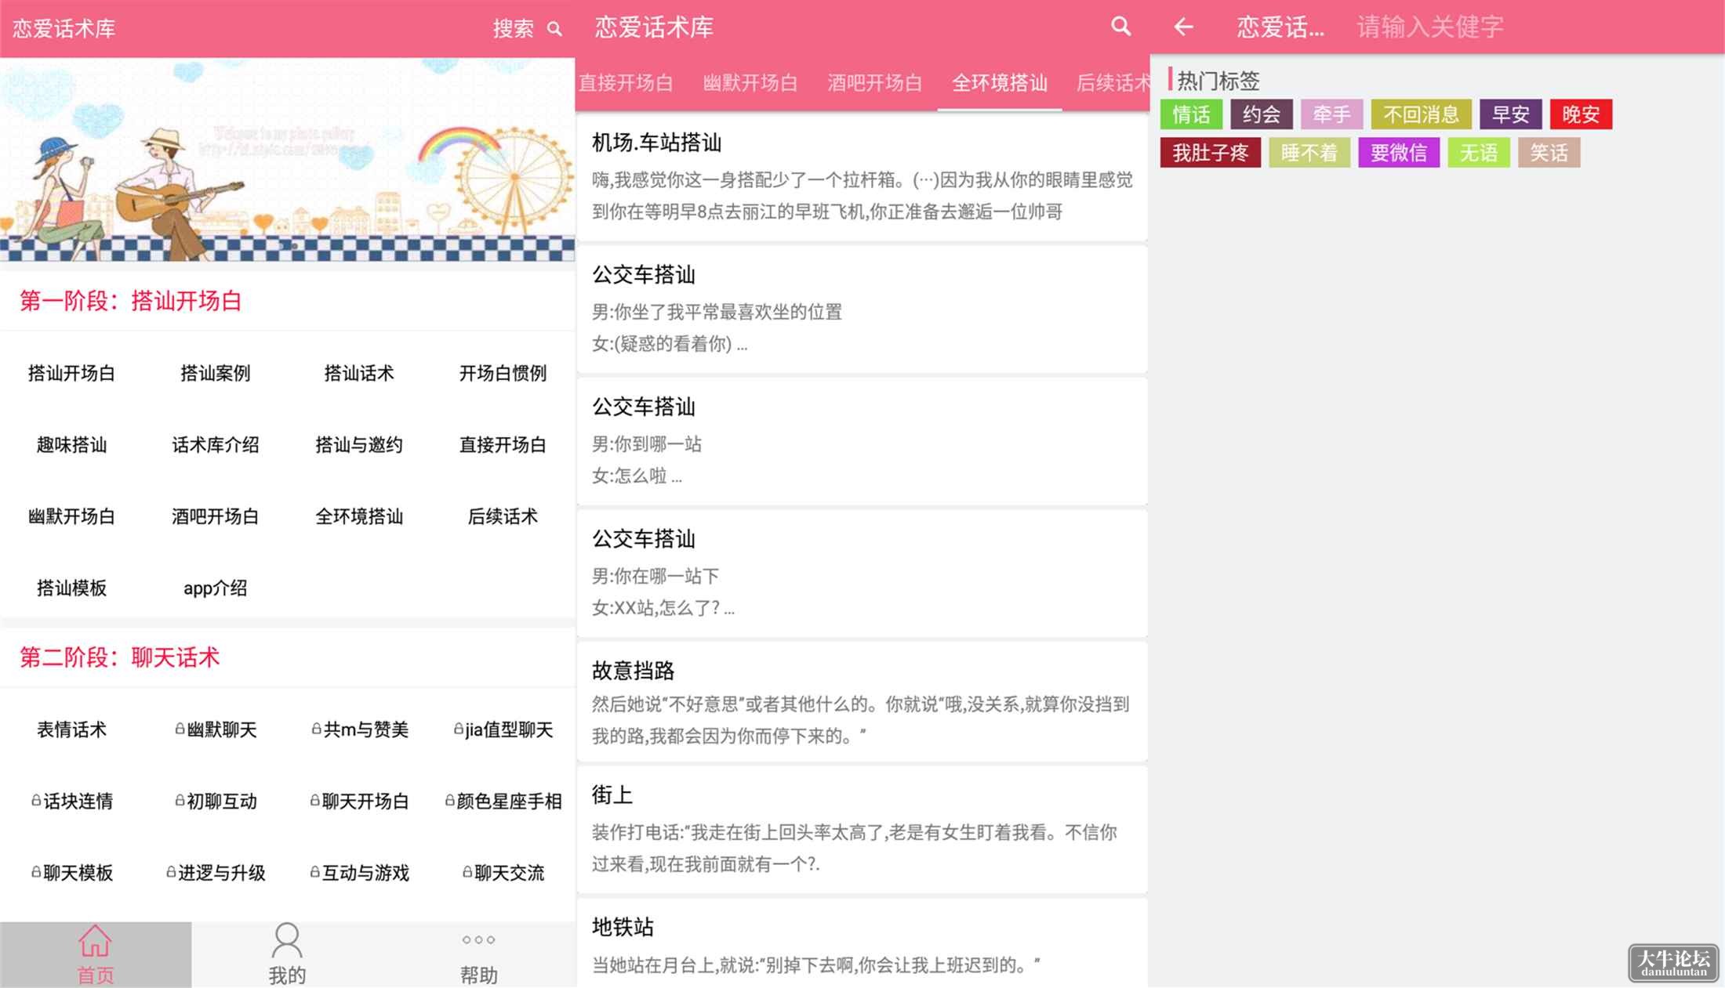This screenshot has height=988, width=1725.
Task: Select the green 情话 tag
Action: [x=1191, y=114]
